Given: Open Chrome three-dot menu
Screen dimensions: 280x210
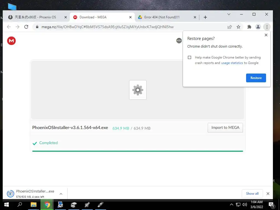Looking at the screenshot, I should click(x=267, y=27).
